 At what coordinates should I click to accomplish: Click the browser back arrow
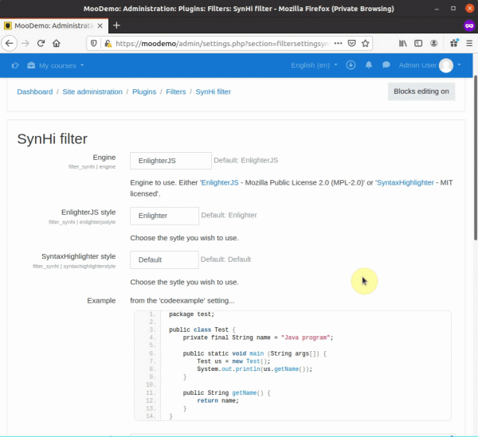click(10, 43)
